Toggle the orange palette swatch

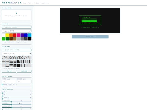(x=11, y=35)
